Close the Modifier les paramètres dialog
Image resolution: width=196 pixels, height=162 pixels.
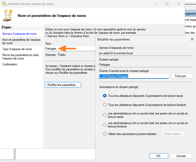[192, 39]
